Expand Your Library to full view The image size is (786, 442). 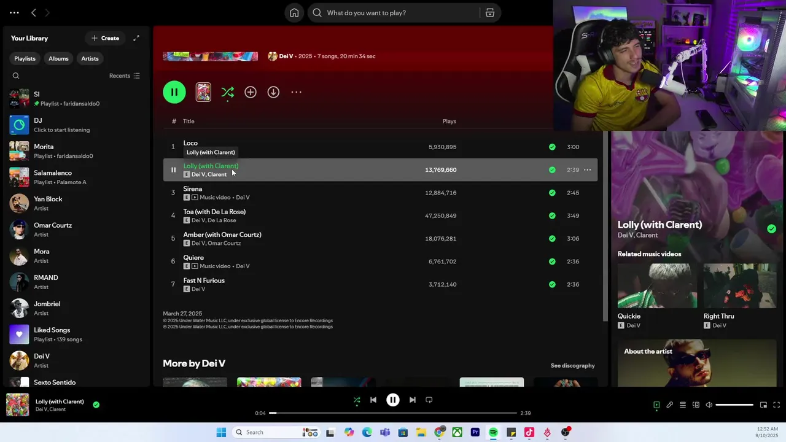(x=136, y=38)
